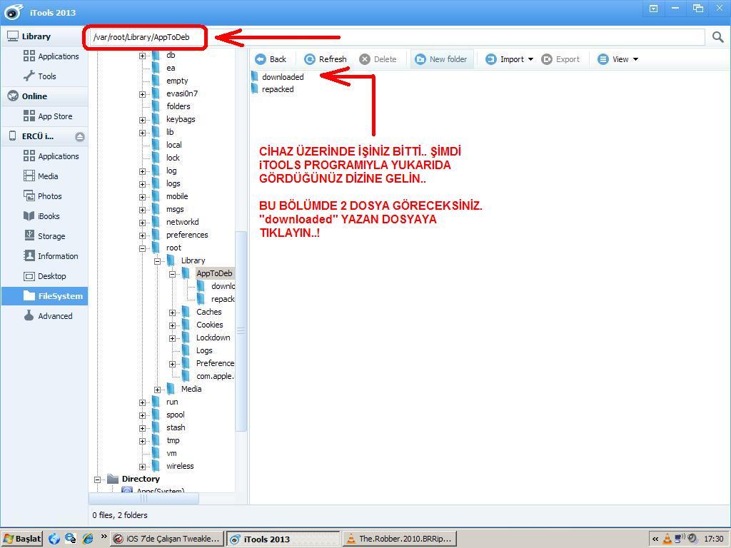The image size is (731, 548).
Task: Select the Logs folder under Library
Action: [204, 350]
